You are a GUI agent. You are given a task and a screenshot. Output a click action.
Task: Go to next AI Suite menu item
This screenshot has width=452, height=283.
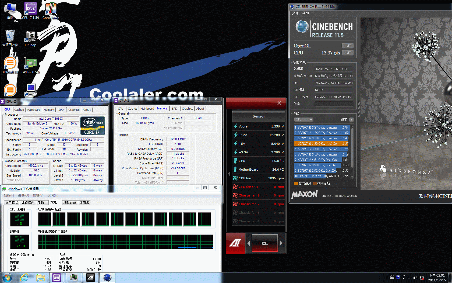pyautogui.click(x=281, y=243)
